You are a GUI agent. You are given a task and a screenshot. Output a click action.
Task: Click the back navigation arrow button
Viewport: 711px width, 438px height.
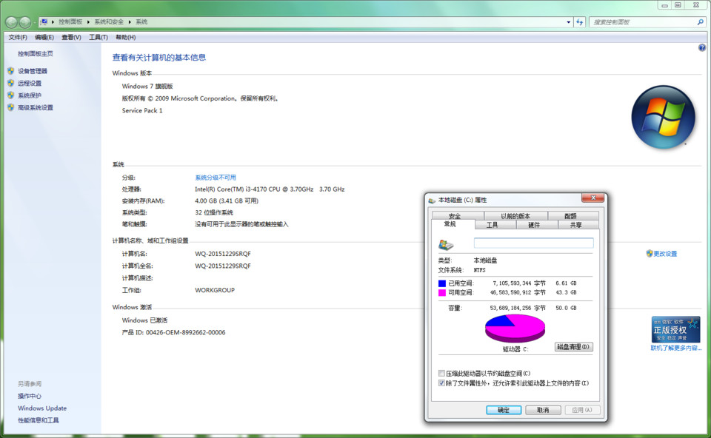pos(12,22)
